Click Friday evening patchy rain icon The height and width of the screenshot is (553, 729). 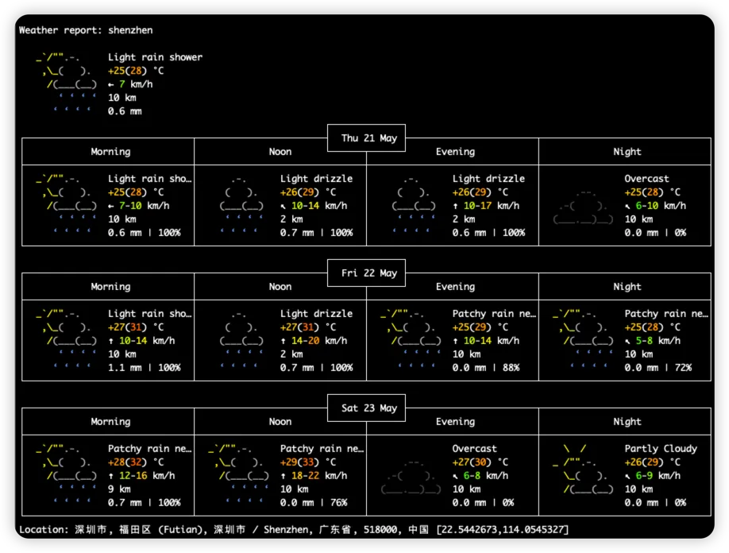pos(411,340)
